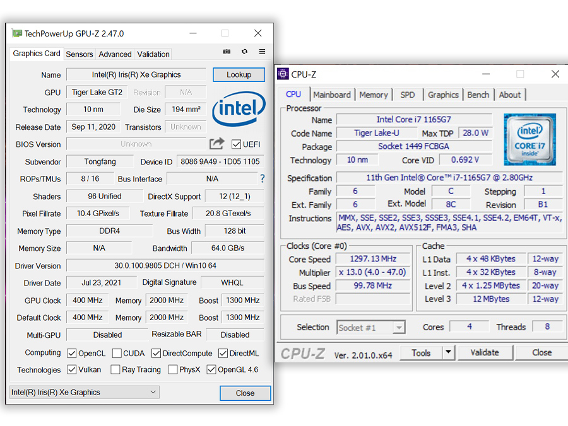
Task: Open the SPD tab in CPU-Z
Action: [408, 95]
